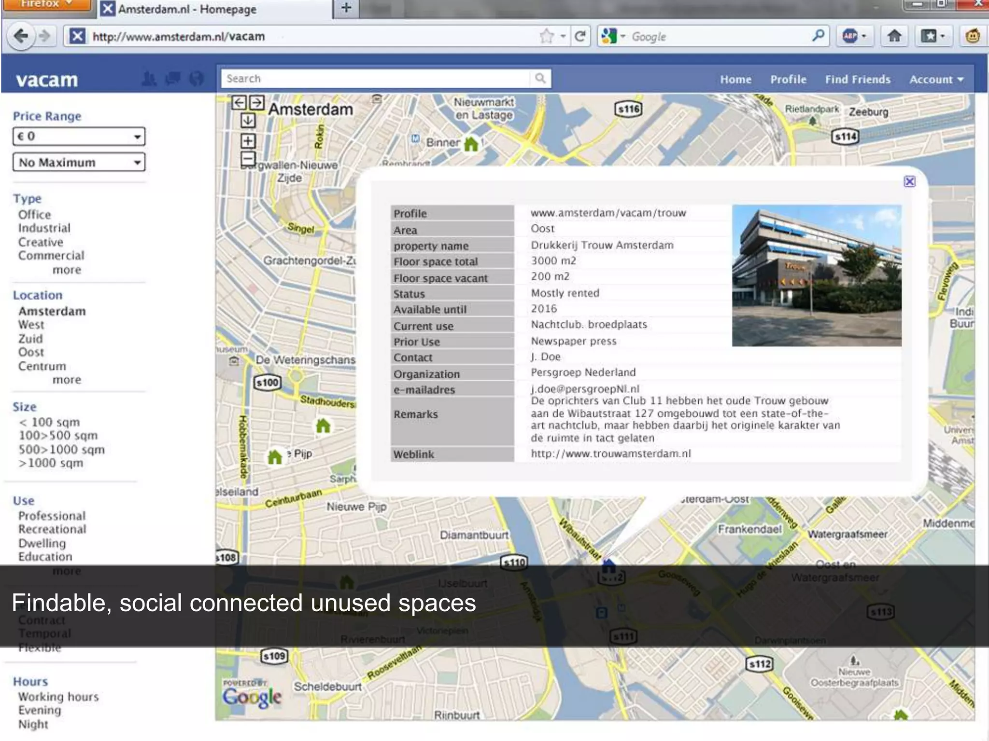Screen dimensions: 989x741
Task: Filter by Working hours
Action: pos(58,697)
